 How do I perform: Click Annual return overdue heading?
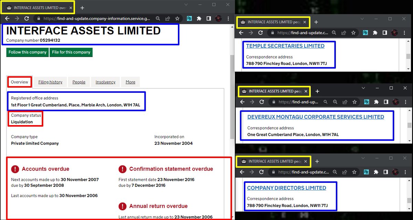(158, 206)
